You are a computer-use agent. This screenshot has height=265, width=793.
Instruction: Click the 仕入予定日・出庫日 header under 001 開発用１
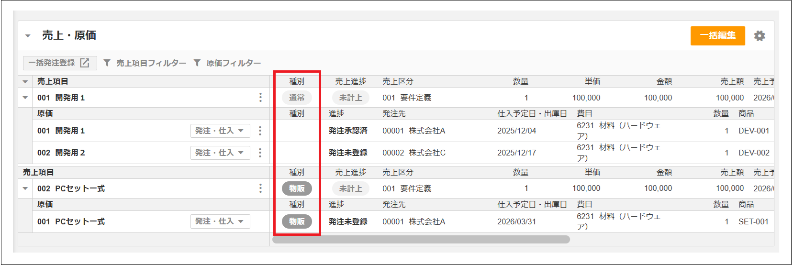[532, 113]
